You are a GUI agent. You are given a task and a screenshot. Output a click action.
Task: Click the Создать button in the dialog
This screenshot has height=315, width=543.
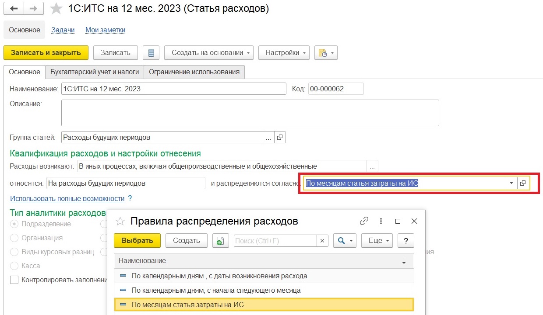[x=187, y=241]
